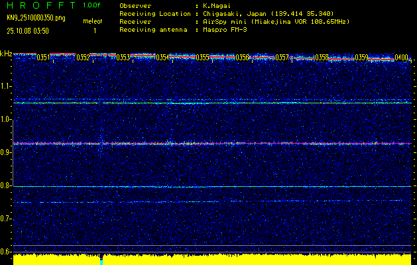Select the 0358 time marker
The height and width of the screenshot is (265, 417).
click(322, 58)
